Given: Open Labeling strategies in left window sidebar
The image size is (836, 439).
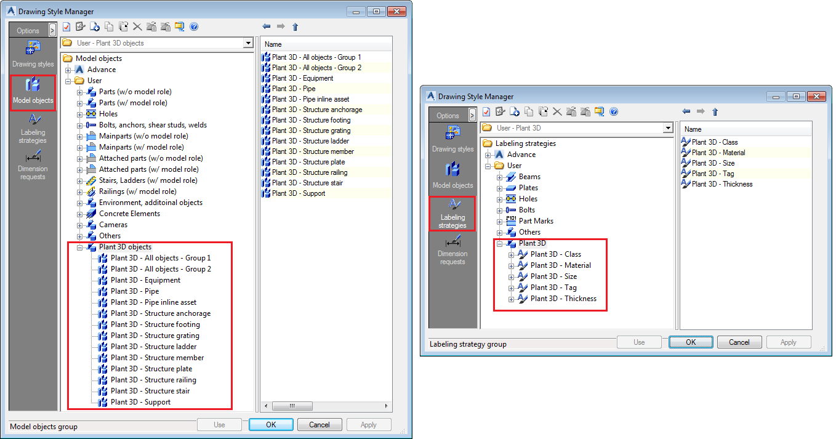Looking at the screenshot, I should (33, 127).
